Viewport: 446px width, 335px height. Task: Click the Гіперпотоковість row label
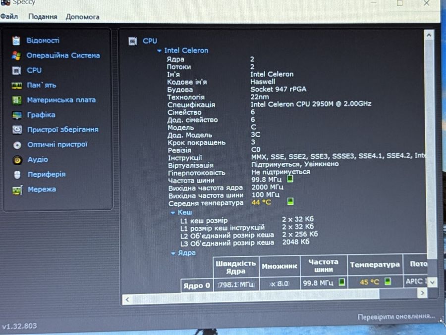[197, 173]
